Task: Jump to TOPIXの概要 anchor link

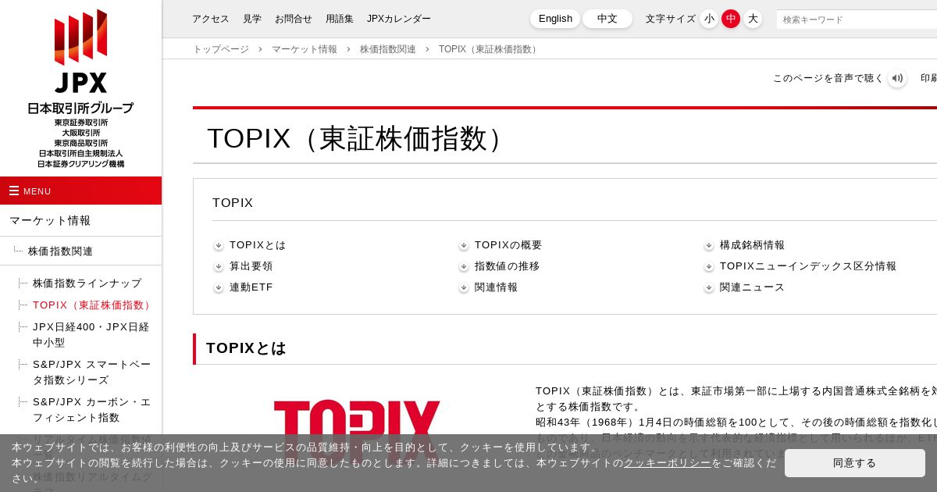Action: coord(508,245)
